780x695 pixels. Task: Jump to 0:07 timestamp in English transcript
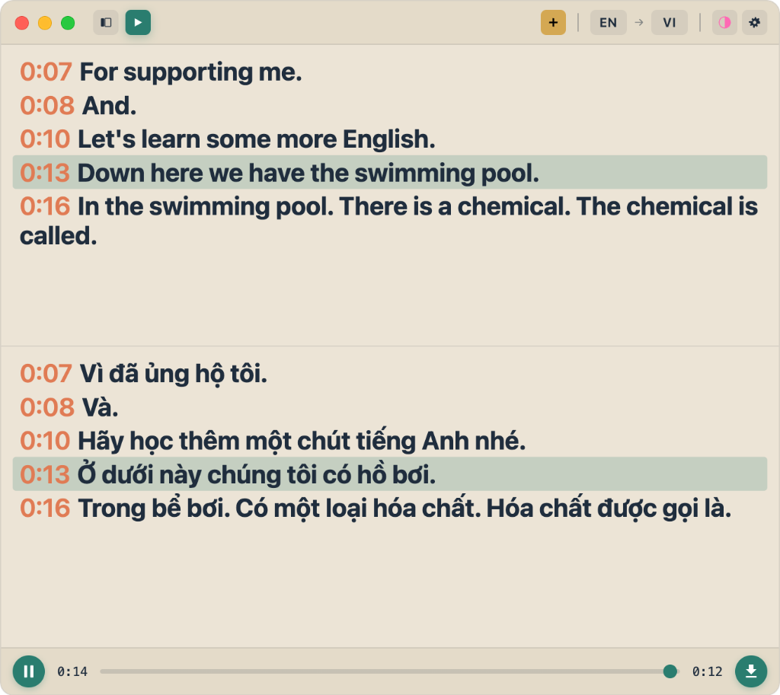46,72
